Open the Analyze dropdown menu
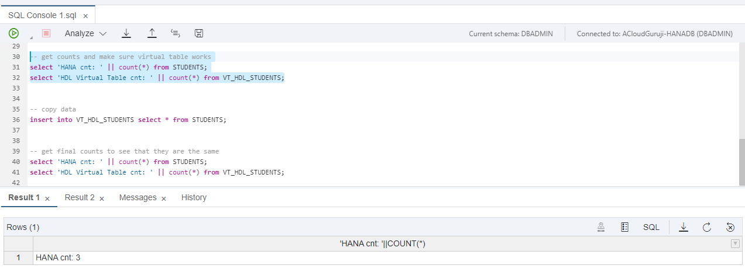This screenshot has height=272, width=745. click(x=85, y=33)
